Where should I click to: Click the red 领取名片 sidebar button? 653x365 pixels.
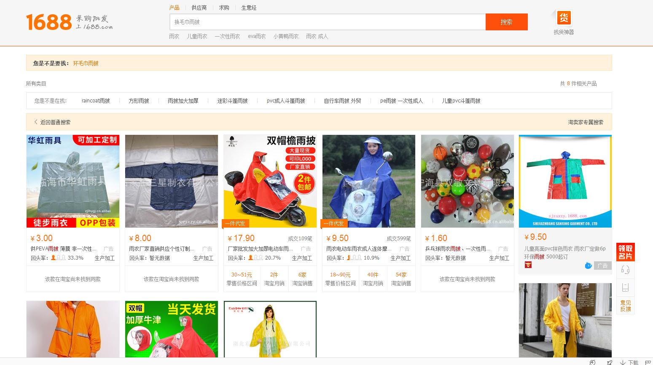[625, 252]
